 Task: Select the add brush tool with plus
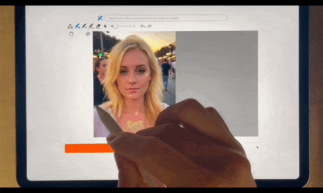(77, 26)
